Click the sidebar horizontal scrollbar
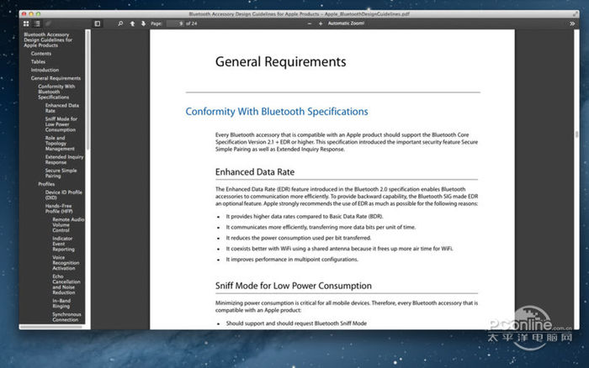589x368 pixels. (51, 327)
